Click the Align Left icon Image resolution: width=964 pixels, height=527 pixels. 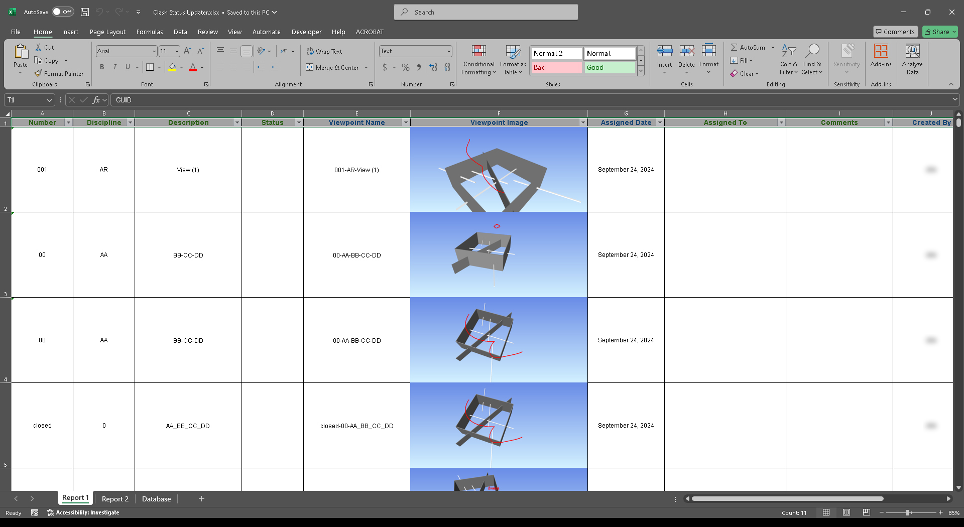pos(220,67)
